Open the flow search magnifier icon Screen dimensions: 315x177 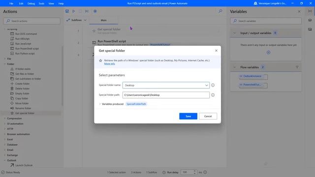click(220, 11)
